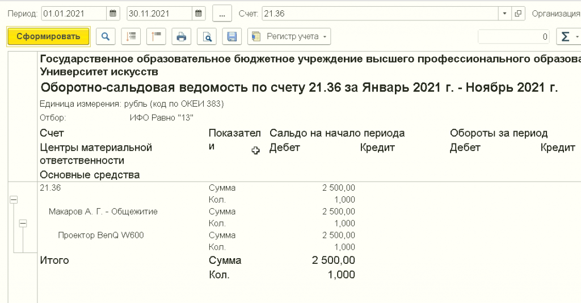Save the report with floppy disk icon
Screen dimensions: 581x303
pyautogui.click(x=231, y=37)
